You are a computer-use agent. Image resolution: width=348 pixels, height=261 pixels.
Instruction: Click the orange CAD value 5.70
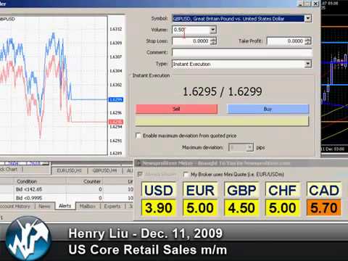324,208
